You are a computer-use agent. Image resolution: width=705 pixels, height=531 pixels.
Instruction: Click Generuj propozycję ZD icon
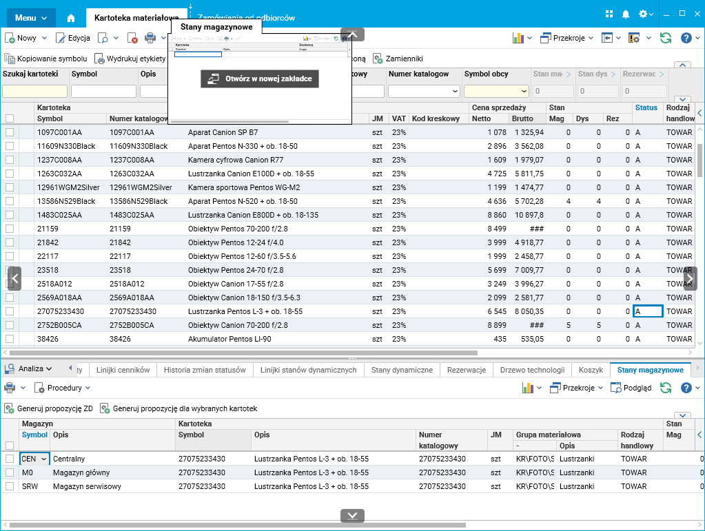coord(10,408)
